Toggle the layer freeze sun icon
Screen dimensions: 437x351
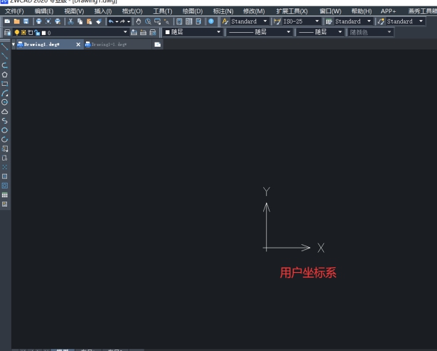point(23,32)
